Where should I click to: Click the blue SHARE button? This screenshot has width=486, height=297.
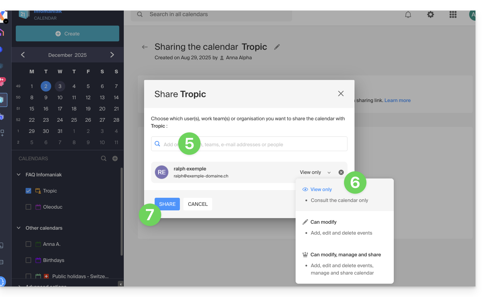(x=167, y=204)
